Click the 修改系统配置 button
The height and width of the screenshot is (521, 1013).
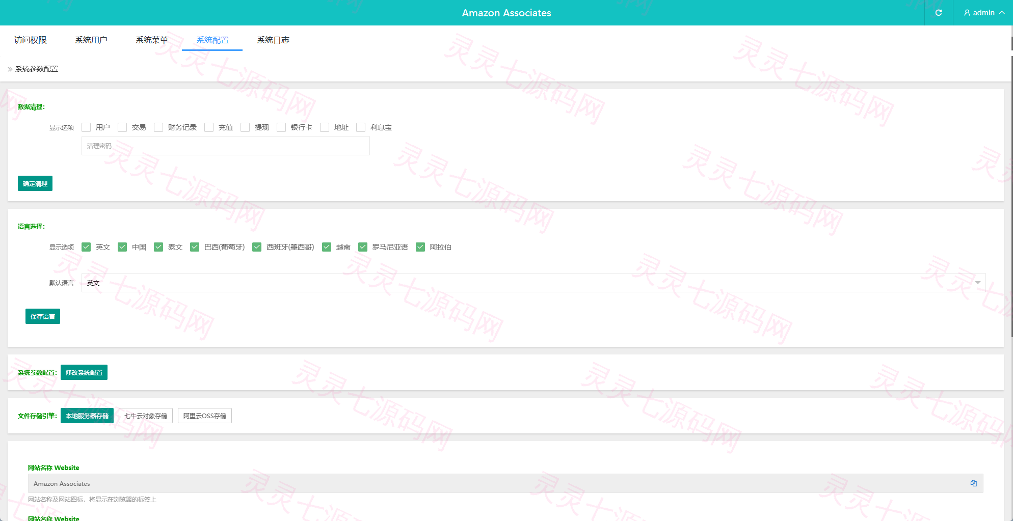click(x=84, y=372)
